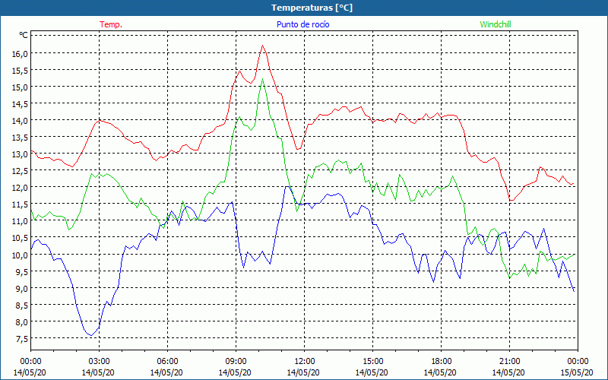Image resolution: width=608 pixels, height=380 pixels.
Task: Click the 12,5 y-axis value
Action: click(20, 170)
